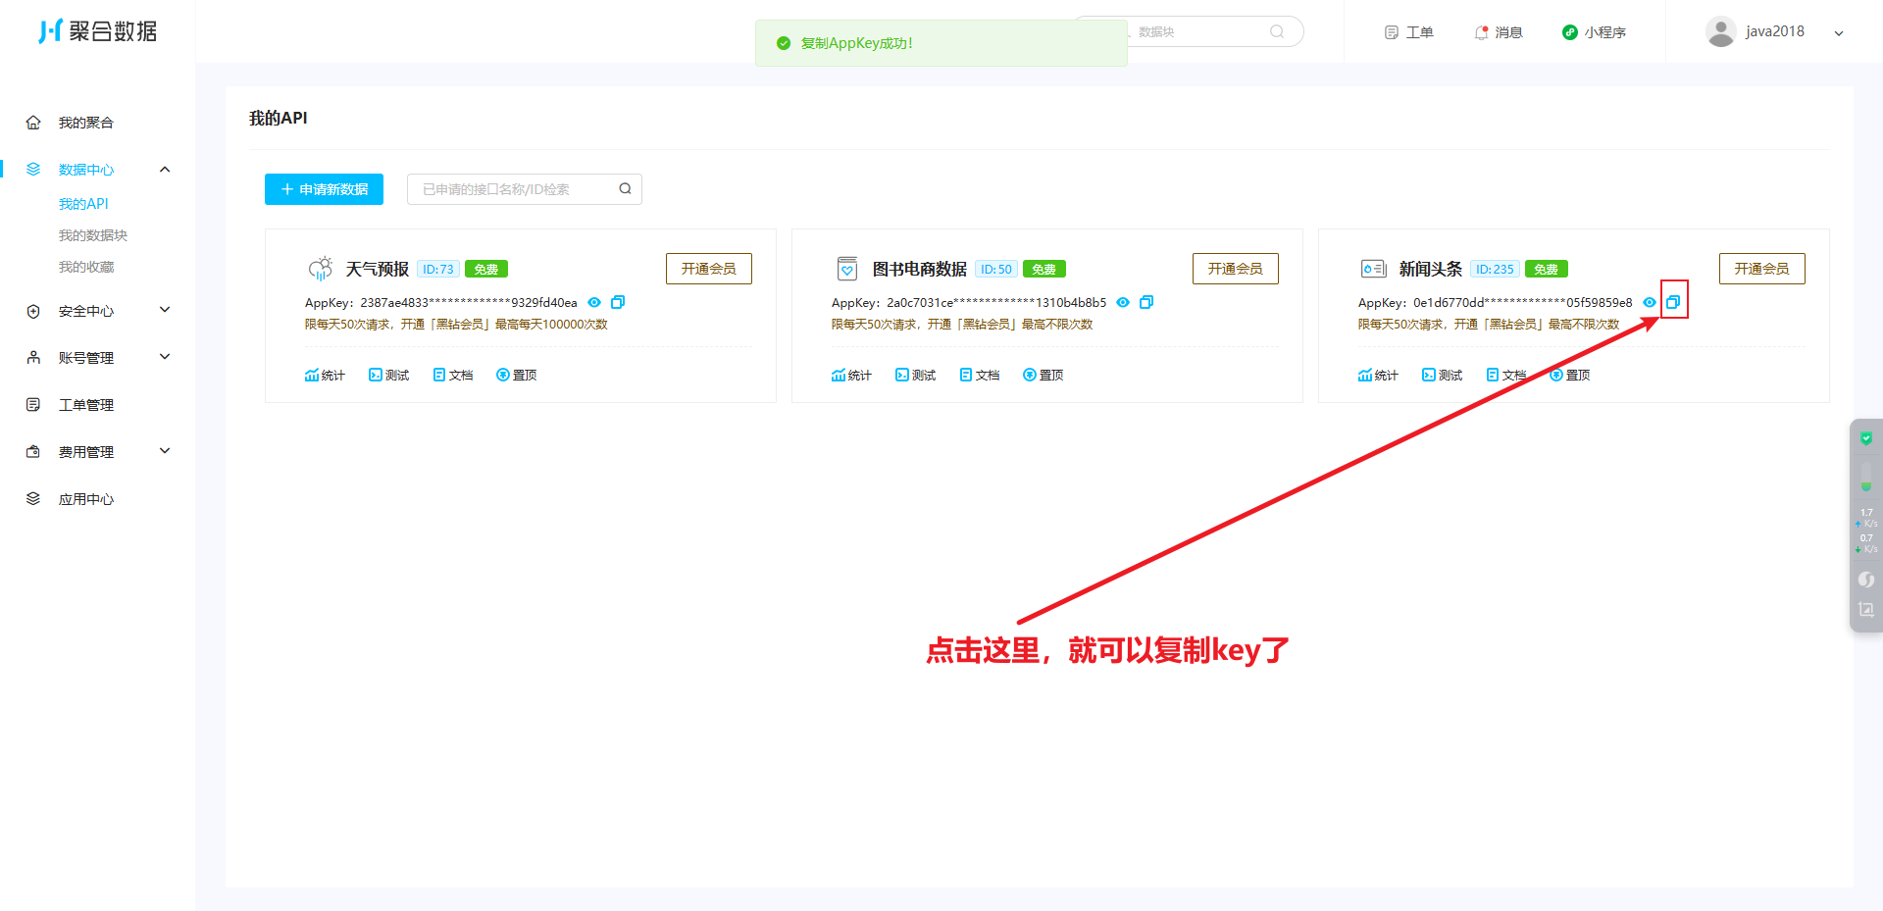Copy the 新闻头条 AppKey
The image size is (1883, 911).
pyautogui.click(x=1673, y=302)
